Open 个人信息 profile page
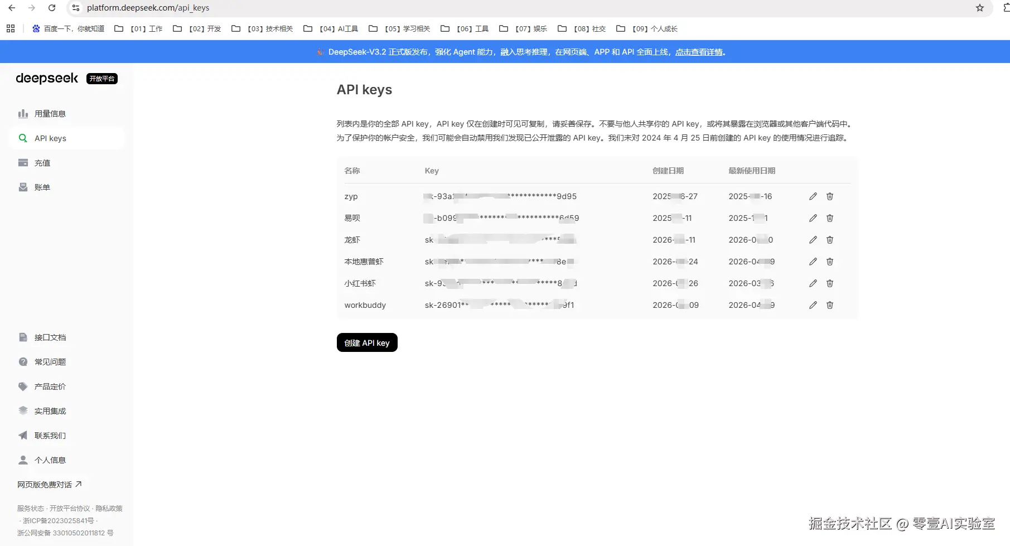 click(66, 460)
